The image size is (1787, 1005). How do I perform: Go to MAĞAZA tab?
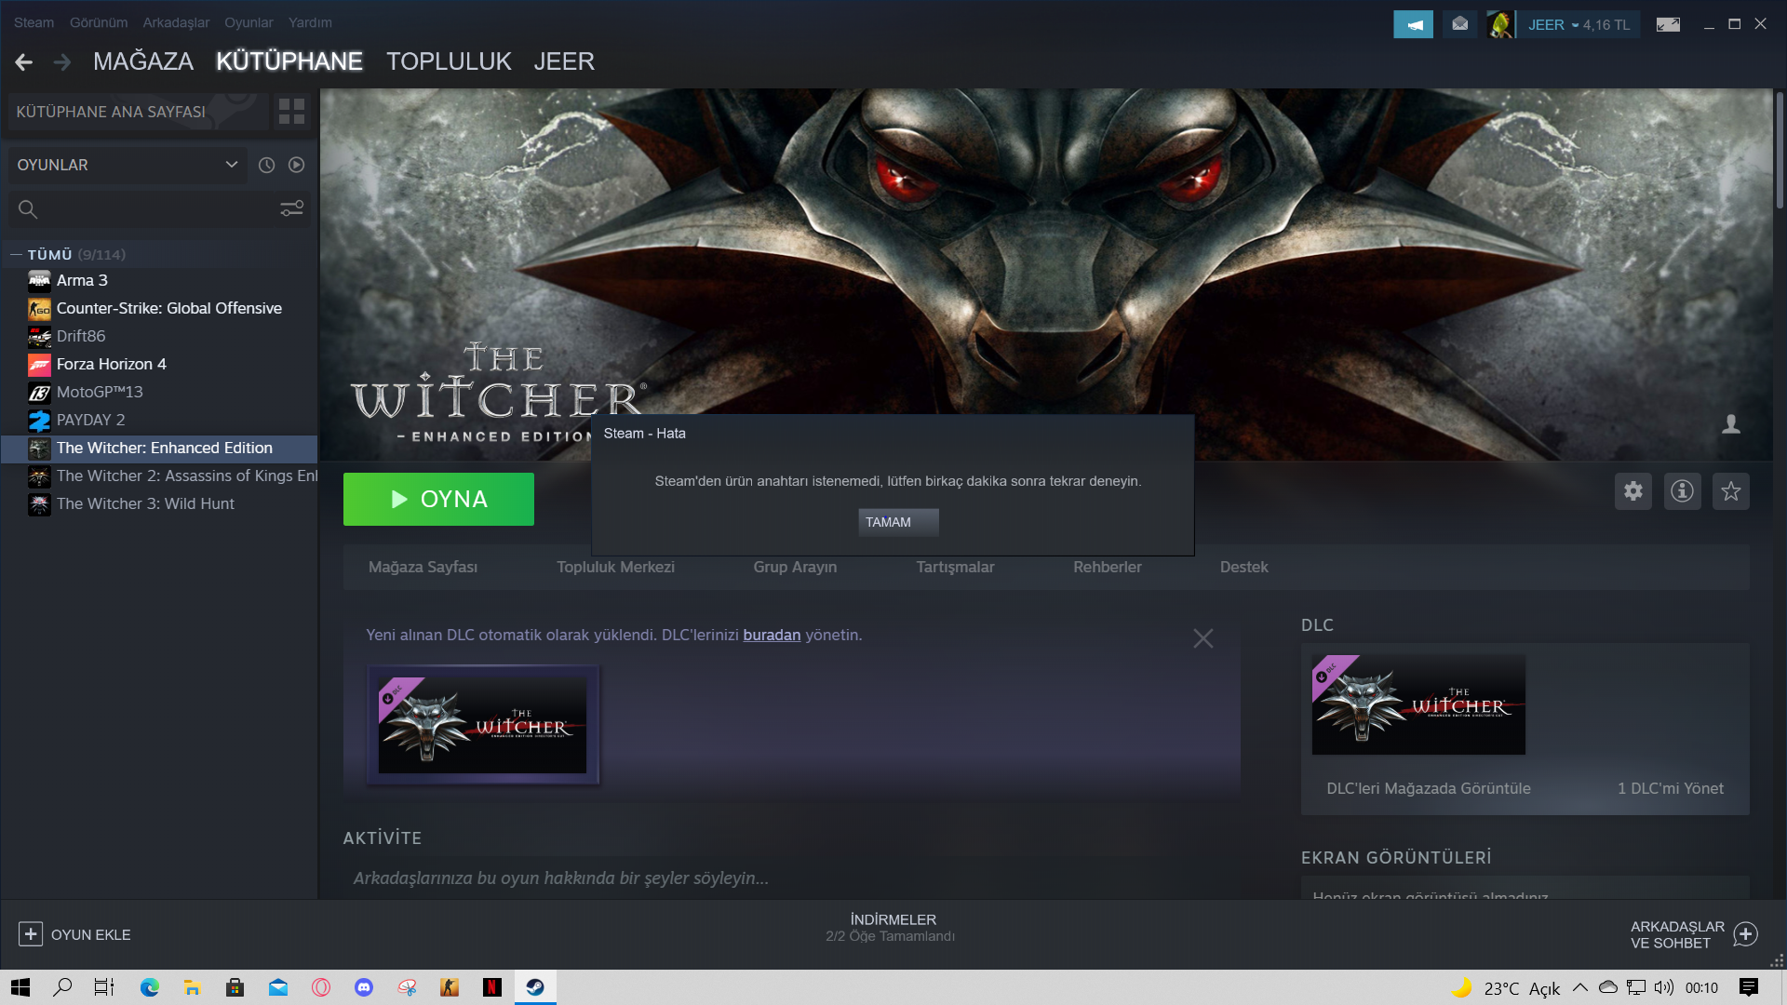(x=142, y=61)
